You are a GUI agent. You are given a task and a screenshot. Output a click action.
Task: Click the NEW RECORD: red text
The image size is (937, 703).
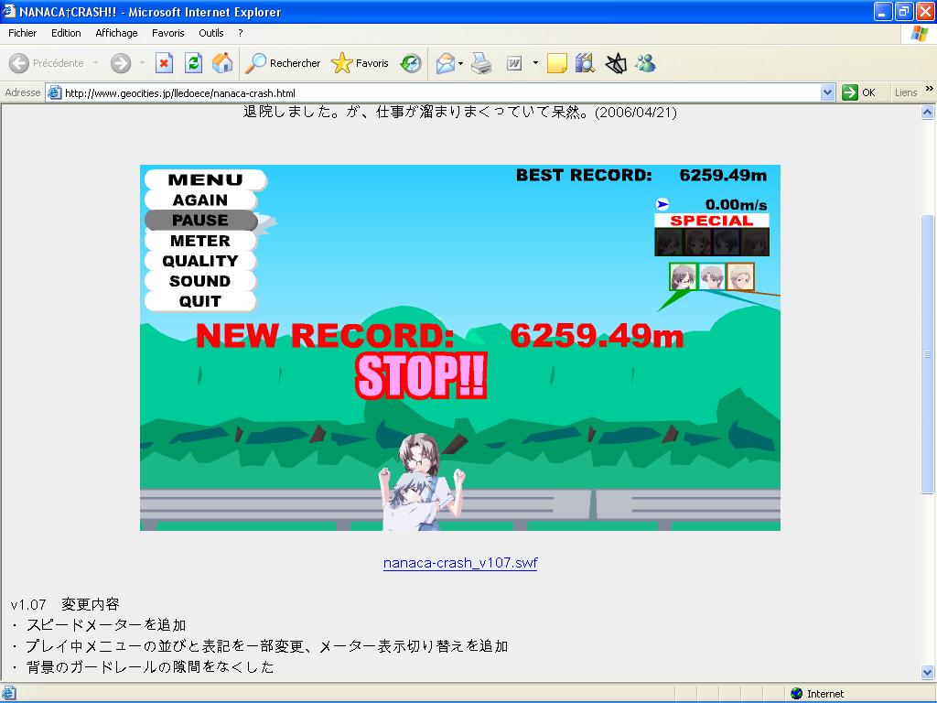pos(325,335)
